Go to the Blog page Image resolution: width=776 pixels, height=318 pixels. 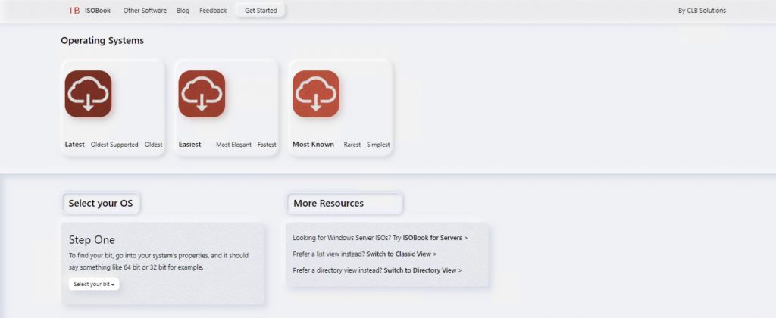tap(183, 11)
